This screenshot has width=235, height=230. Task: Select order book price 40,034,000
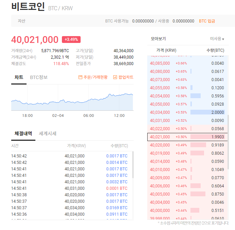point(160,112)
